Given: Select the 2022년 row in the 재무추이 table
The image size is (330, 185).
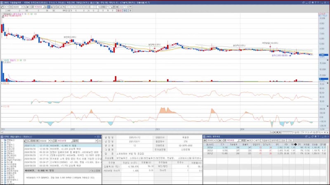Looking at the screenshot, I should point(265,150).
